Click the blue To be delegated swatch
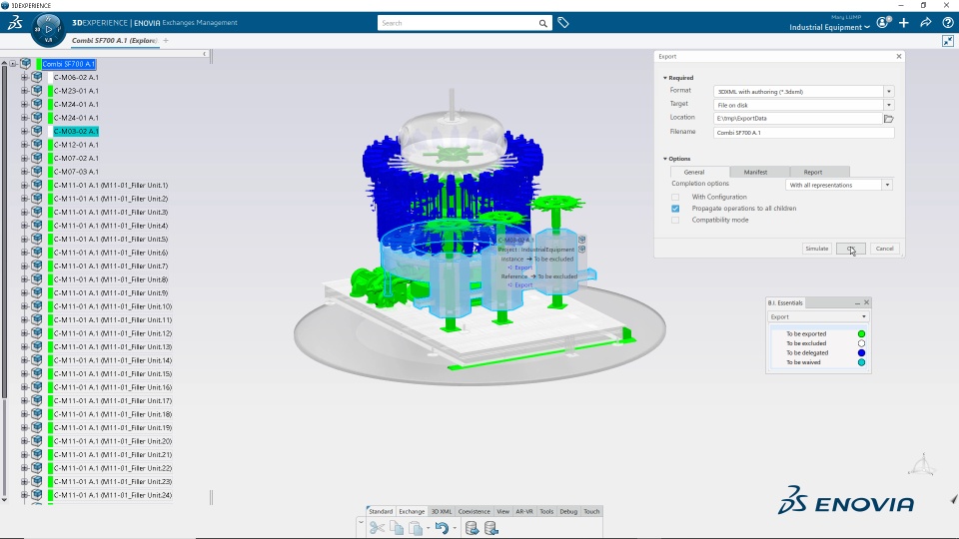The height and width of the screenshot is (539, 959). pyautogui.click(x=861, y=352)
